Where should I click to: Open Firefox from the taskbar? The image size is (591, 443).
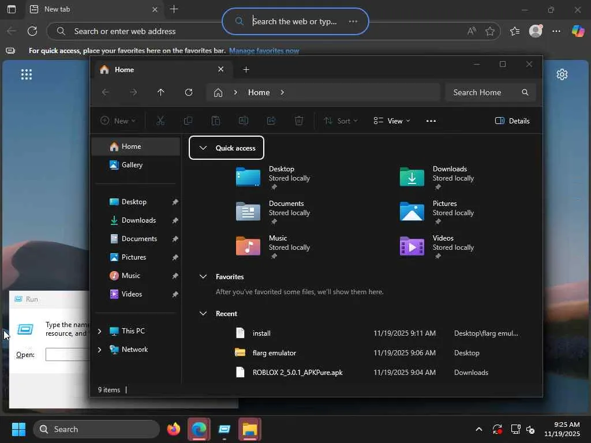coord(173,429)
